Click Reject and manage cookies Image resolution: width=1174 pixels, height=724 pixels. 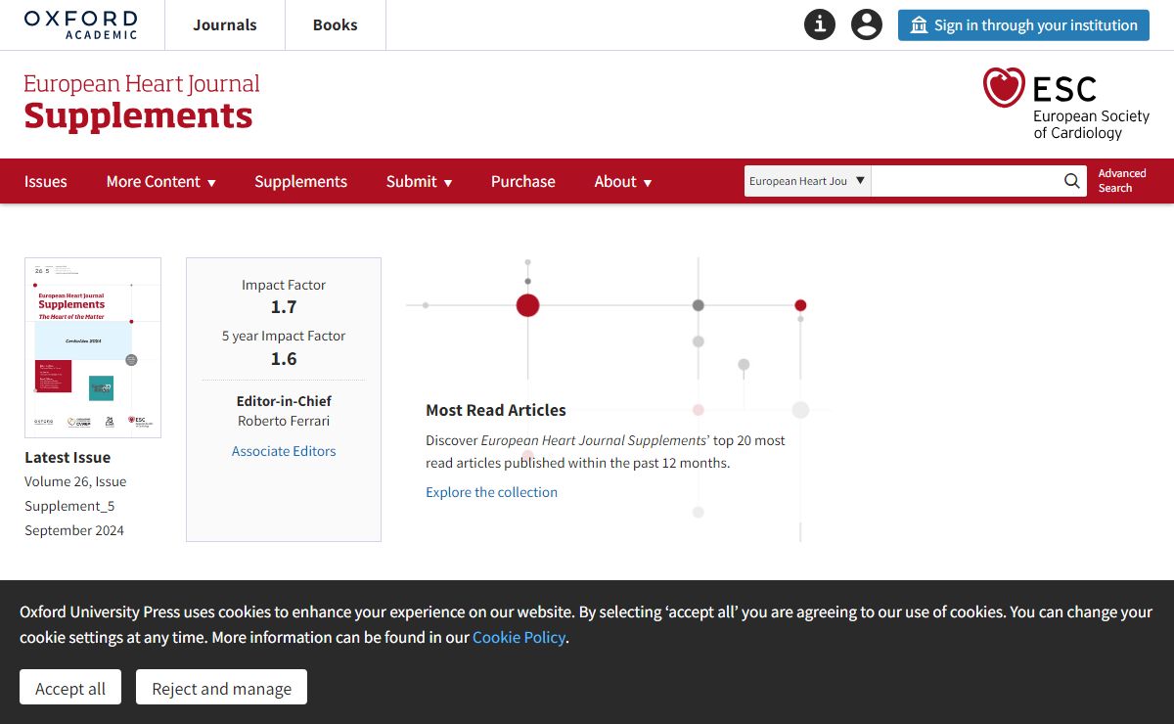click(221, 688)
